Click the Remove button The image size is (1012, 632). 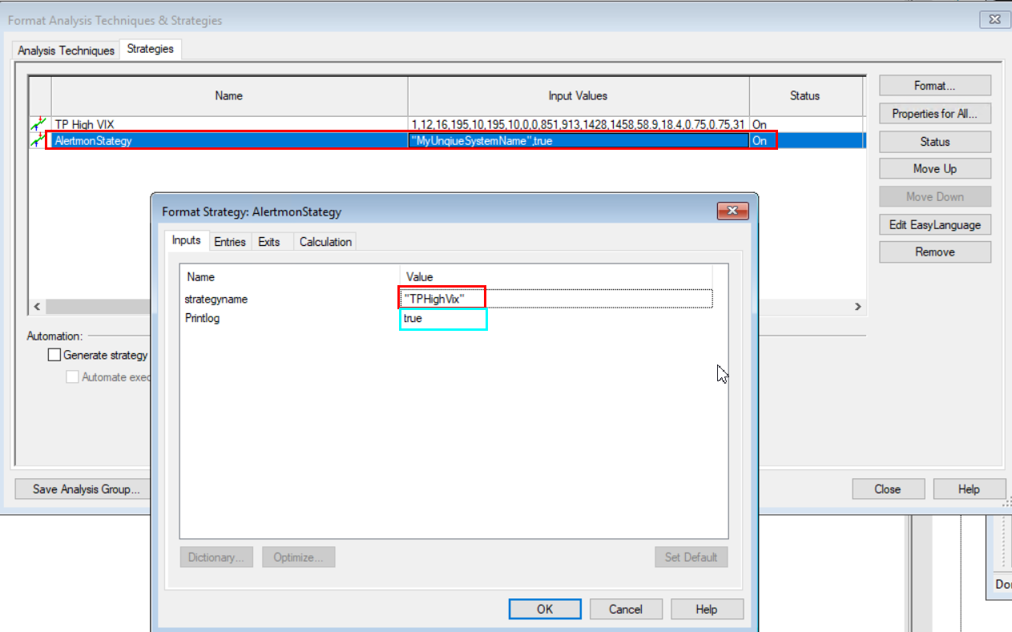pyautogui.click(x=934, y=252)
